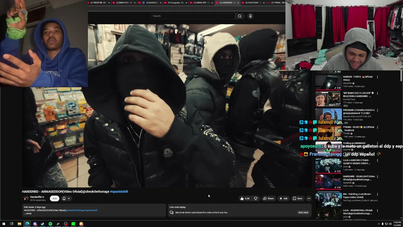Screen dimensions: 403x227
Task: Focus the YouTube Search input field
Action: [193, 16]
